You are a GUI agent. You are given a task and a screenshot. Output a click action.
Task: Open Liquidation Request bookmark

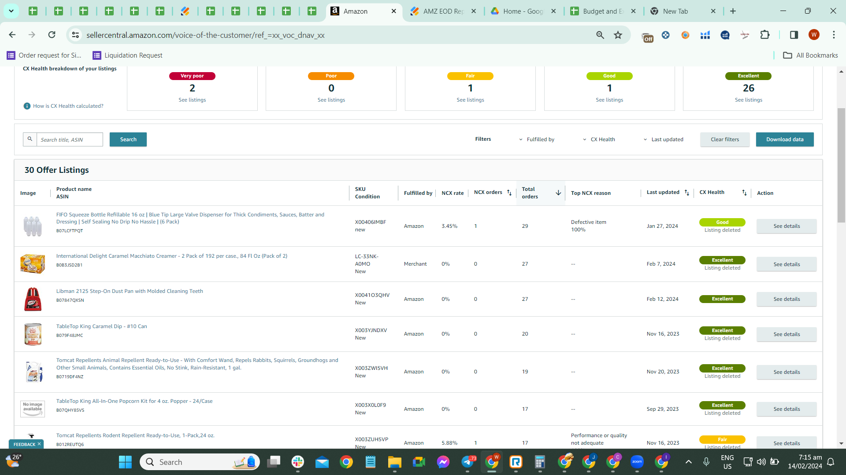point(128,55)
